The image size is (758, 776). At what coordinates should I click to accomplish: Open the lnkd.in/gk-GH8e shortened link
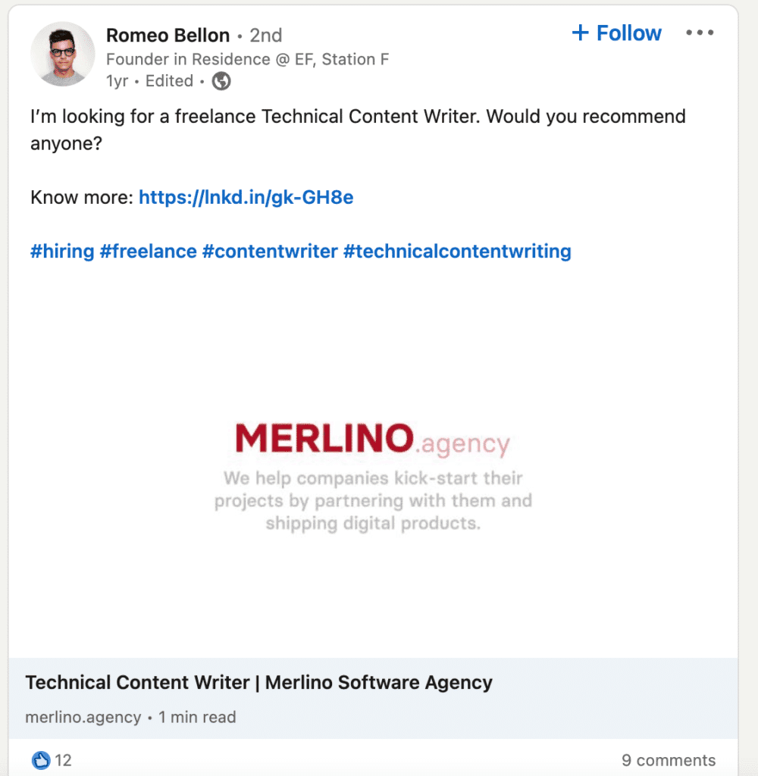point(246,197)
